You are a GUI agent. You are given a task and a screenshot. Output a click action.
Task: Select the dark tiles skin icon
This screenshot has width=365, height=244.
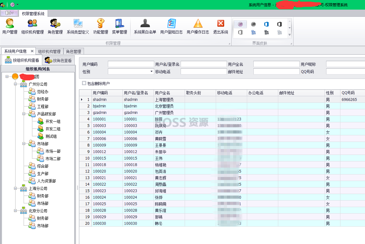point(266,32)
